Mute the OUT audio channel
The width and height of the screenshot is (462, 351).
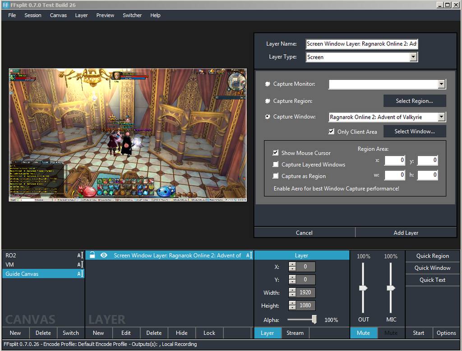363,333
